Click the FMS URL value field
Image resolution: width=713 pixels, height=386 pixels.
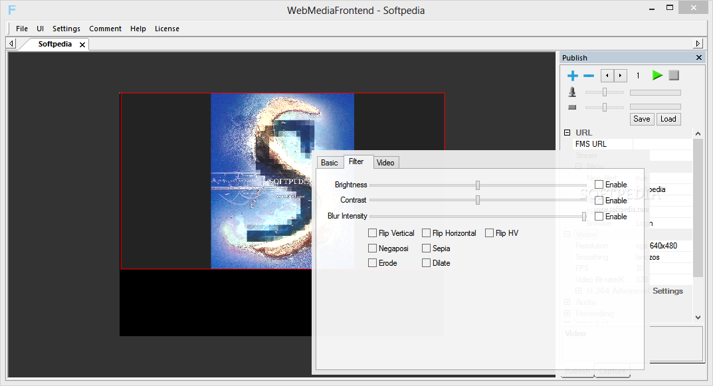[x=662, y=144]
